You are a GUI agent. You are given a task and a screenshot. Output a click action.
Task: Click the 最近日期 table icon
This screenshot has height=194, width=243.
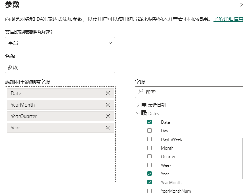(x=144, y=105)
